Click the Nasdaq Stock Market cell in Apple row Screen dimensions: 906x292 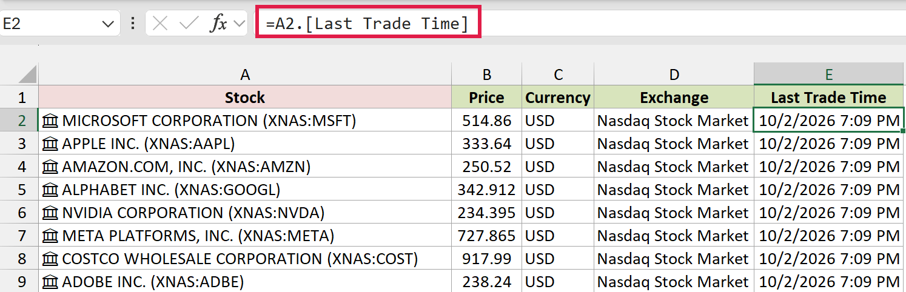[674, 144]
